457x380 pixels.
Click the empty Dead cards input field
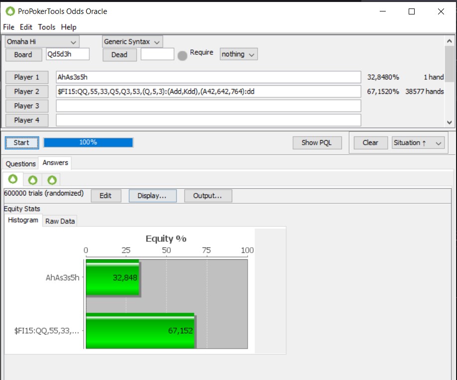[157, 54]
